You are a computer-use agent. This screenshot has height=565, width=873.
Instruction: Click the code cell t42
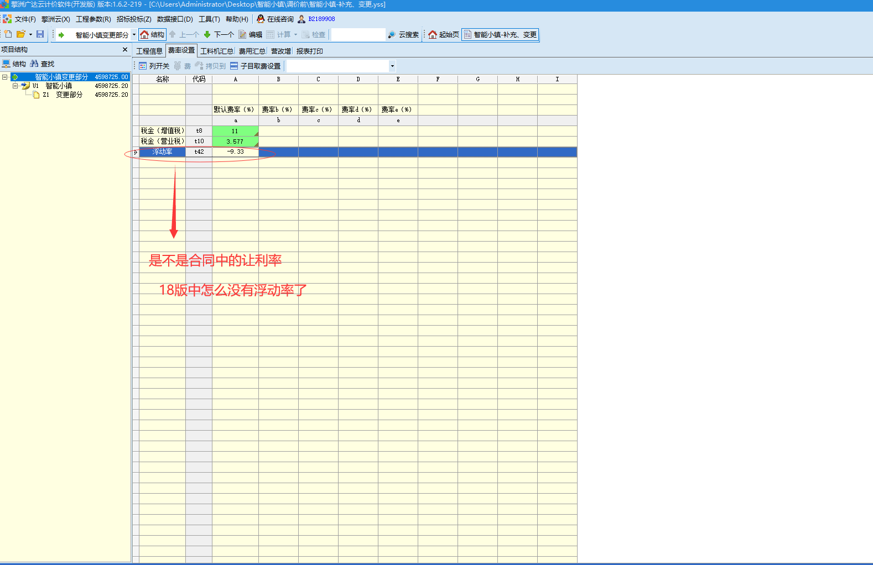pyautogui.click(x=199, y=152)
